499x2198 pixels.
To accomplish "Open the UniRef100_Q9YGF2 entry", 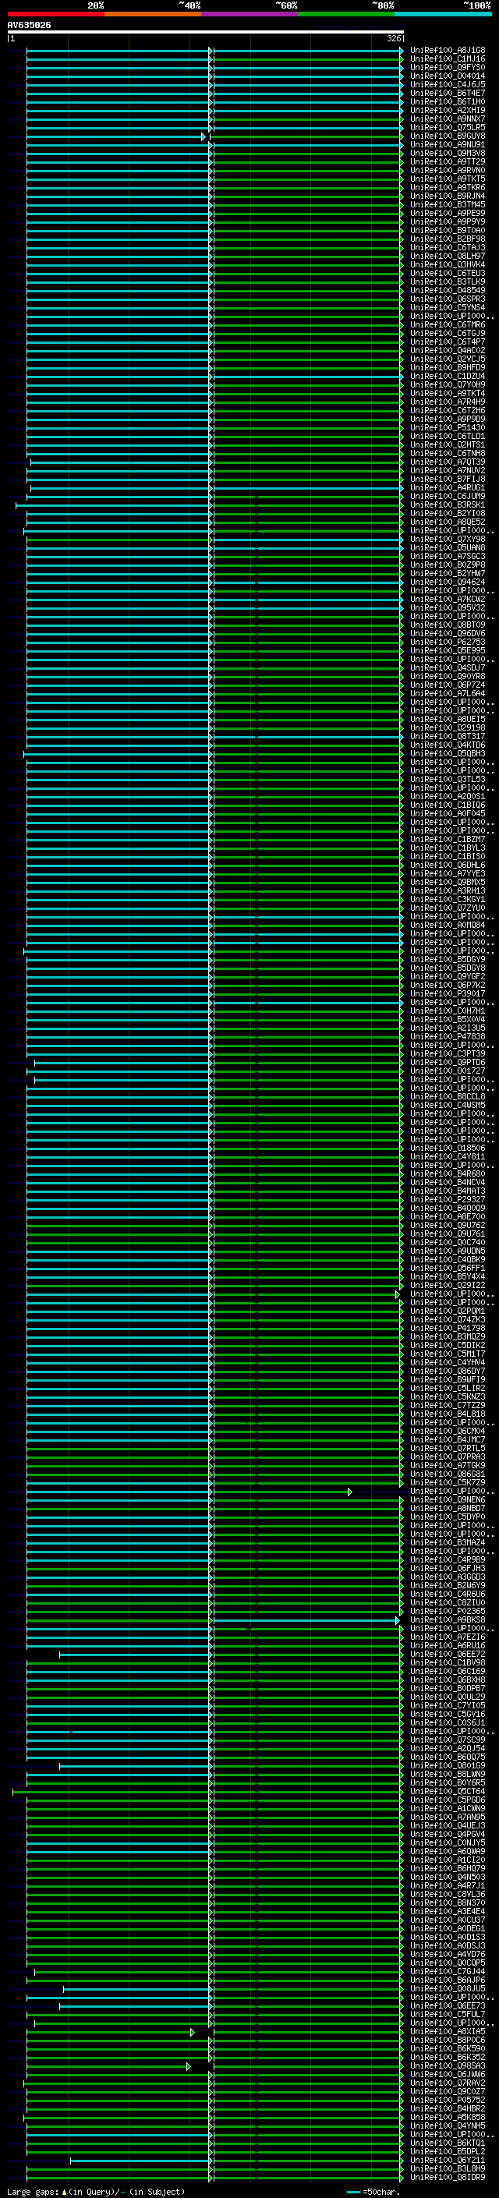I will [448, 977].
